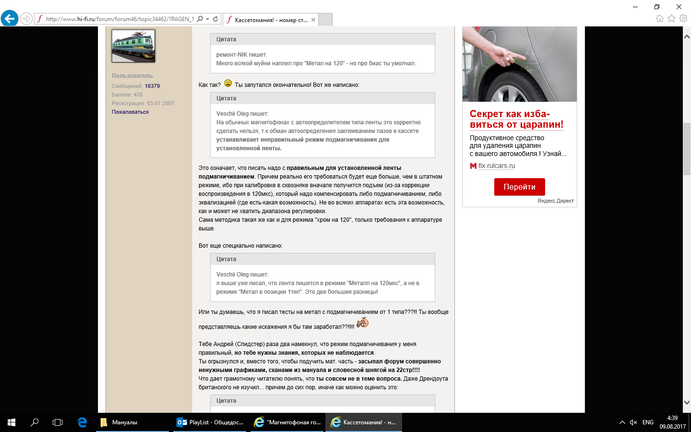Click the user message count 16379 link

(152, 86)
